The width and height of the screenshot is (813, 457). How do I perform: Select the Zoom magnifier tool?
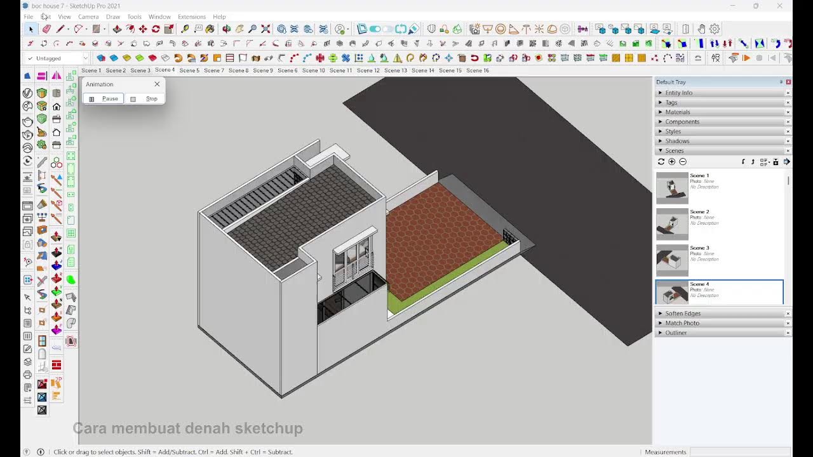(x=253, y=29)
